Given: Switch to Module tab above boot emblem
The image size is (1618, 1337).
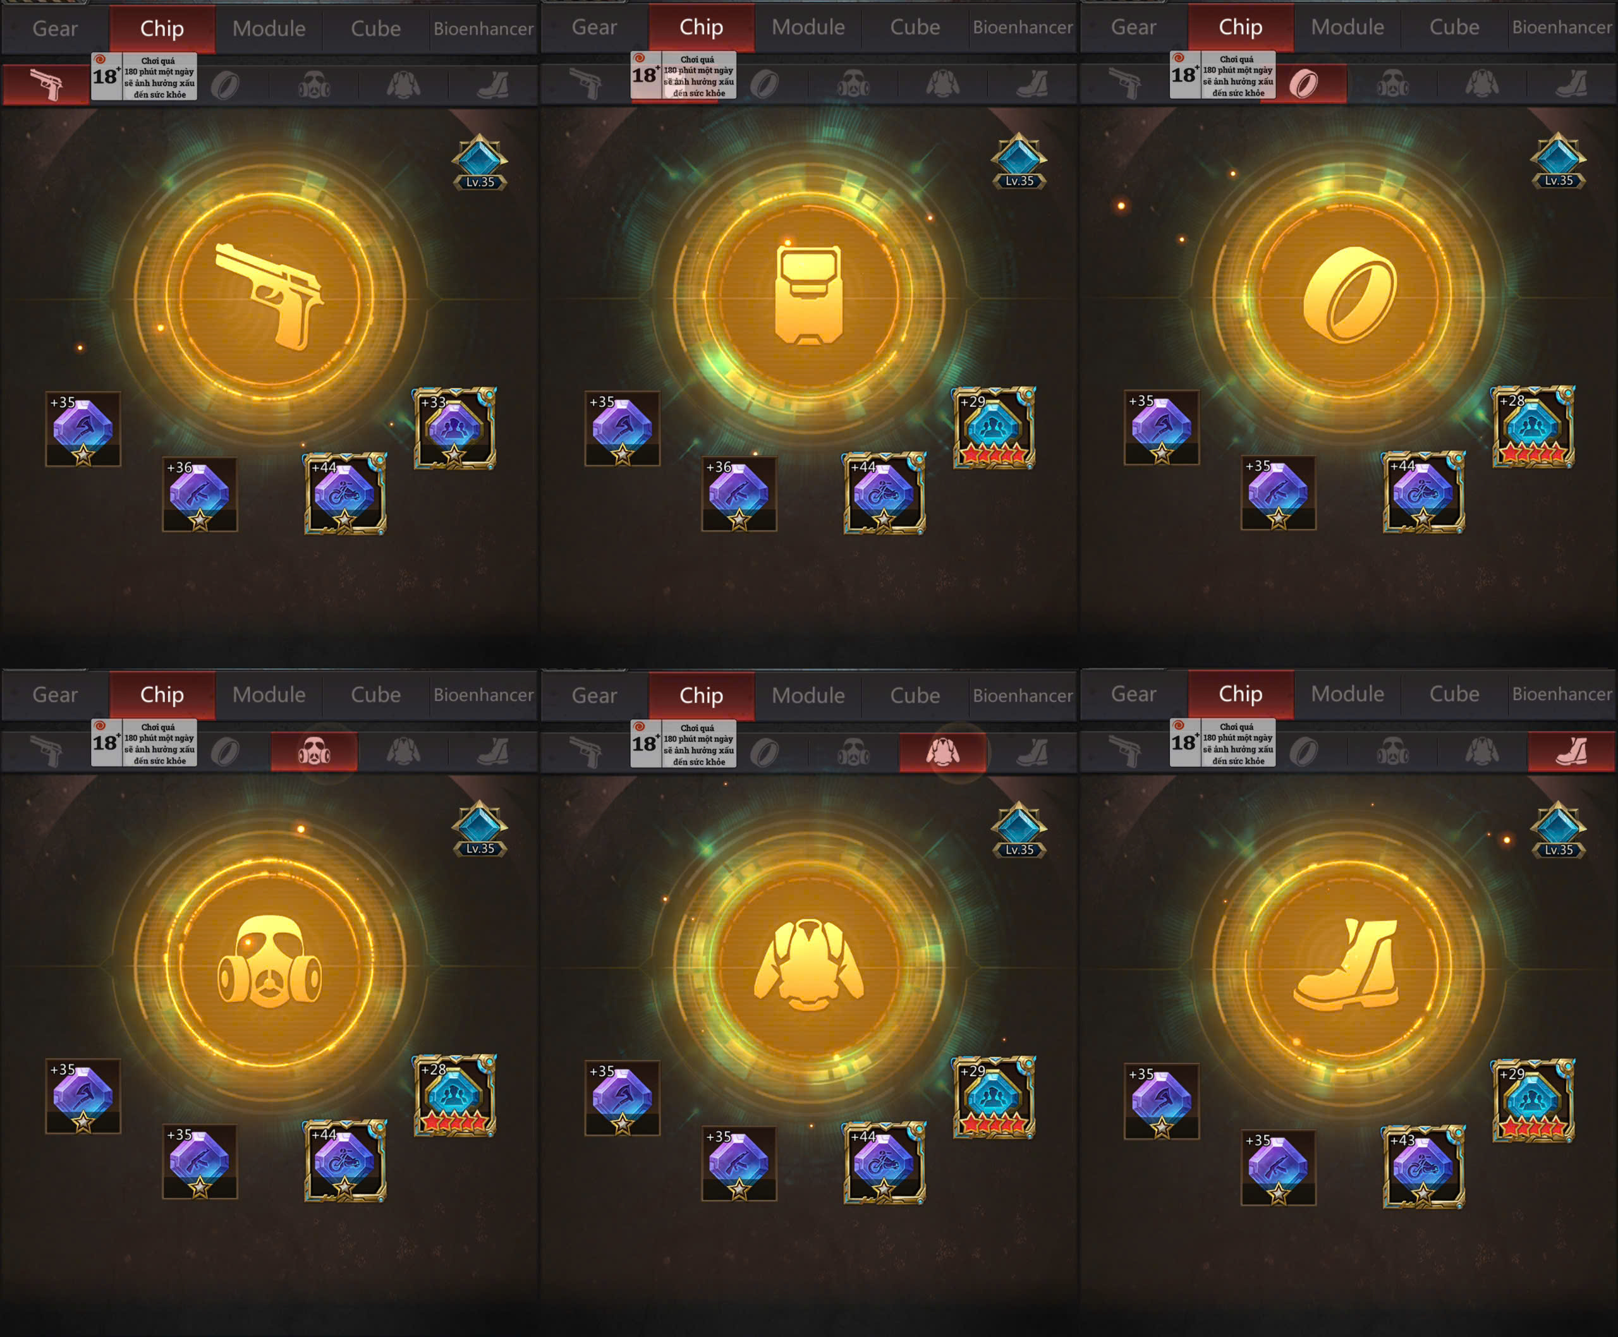Looking at the screenshot, I should (1347, 694).
